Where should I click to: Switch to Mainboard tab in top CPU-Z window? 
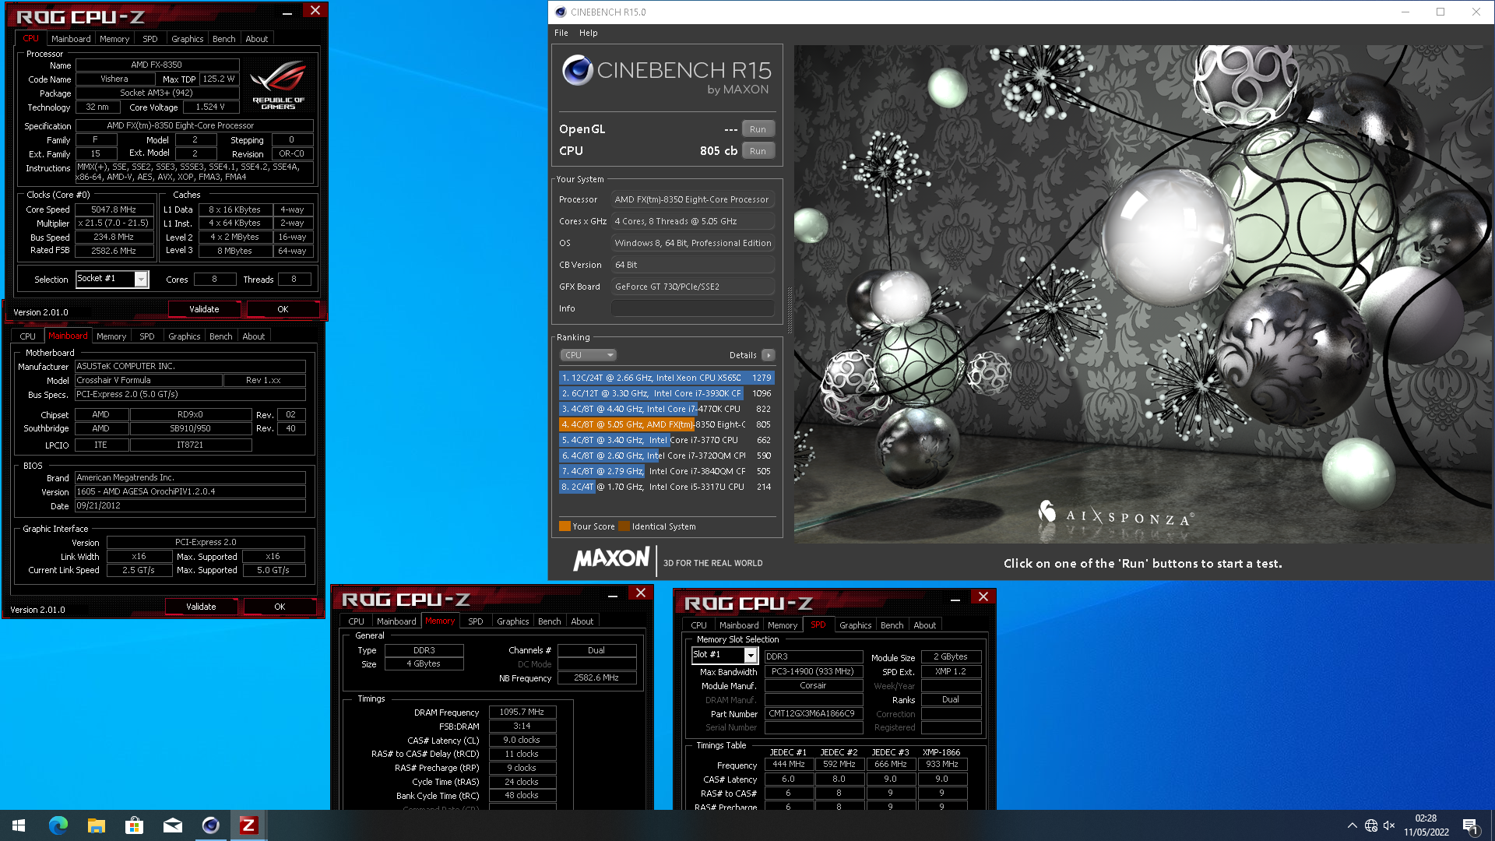pos(71,39)
